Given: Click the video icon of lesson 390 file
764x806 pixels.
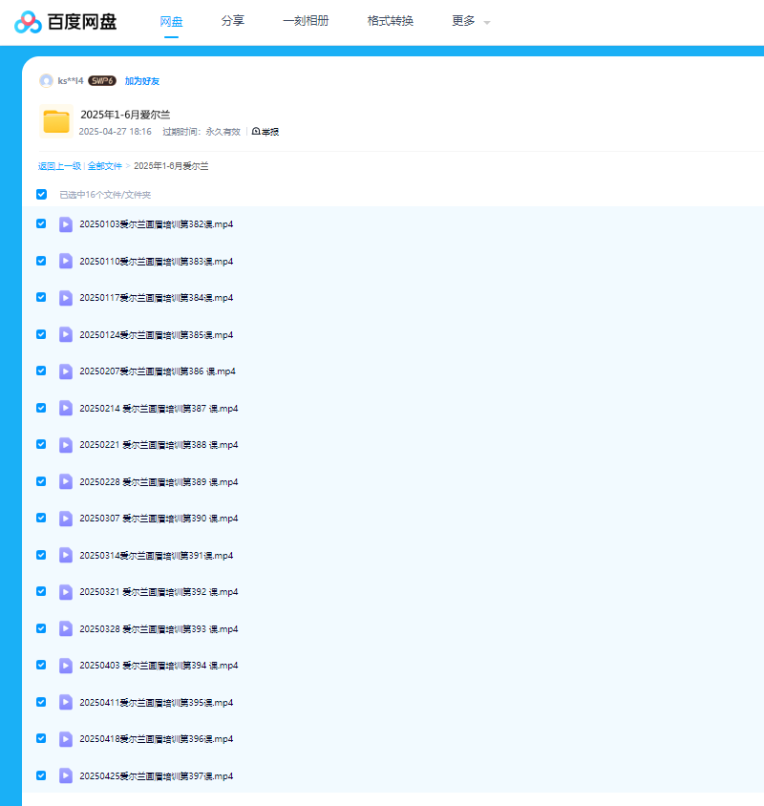Looking at the screenshot, I should pos(66,519).
